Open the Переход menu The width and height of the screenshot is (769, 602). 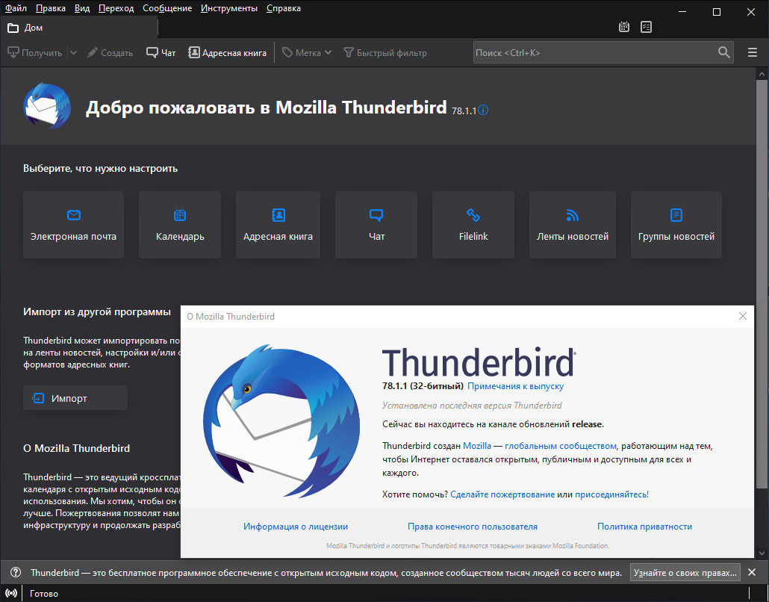pyautogui.click(x=116, y=8)
